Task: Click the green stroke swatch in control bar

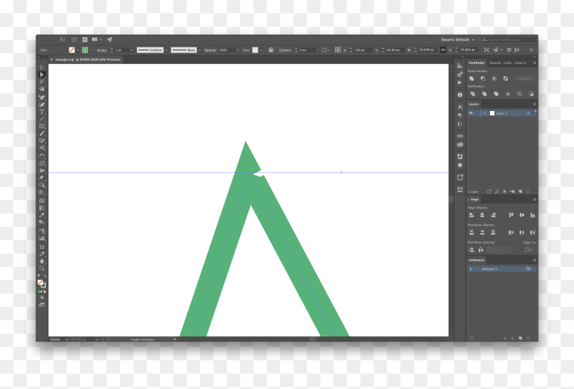Action: pos(85,50)
